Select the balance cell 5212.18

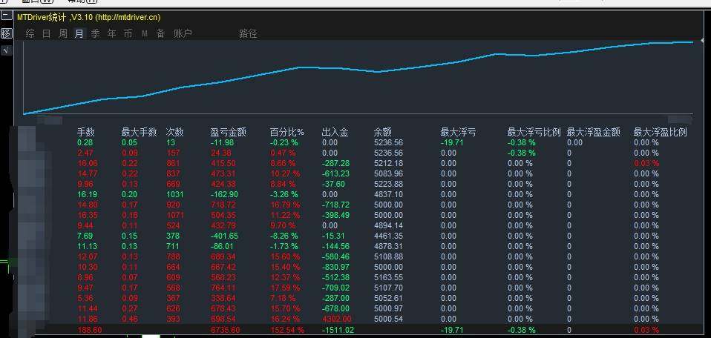[389, 163]
